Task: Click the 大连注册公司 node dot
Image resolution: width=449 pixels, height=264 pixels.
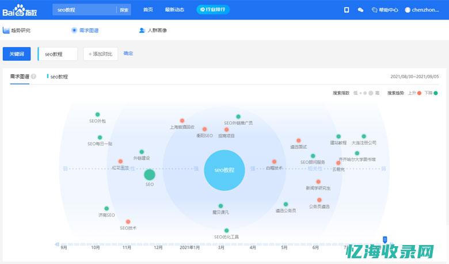Action: pos(364,136)
